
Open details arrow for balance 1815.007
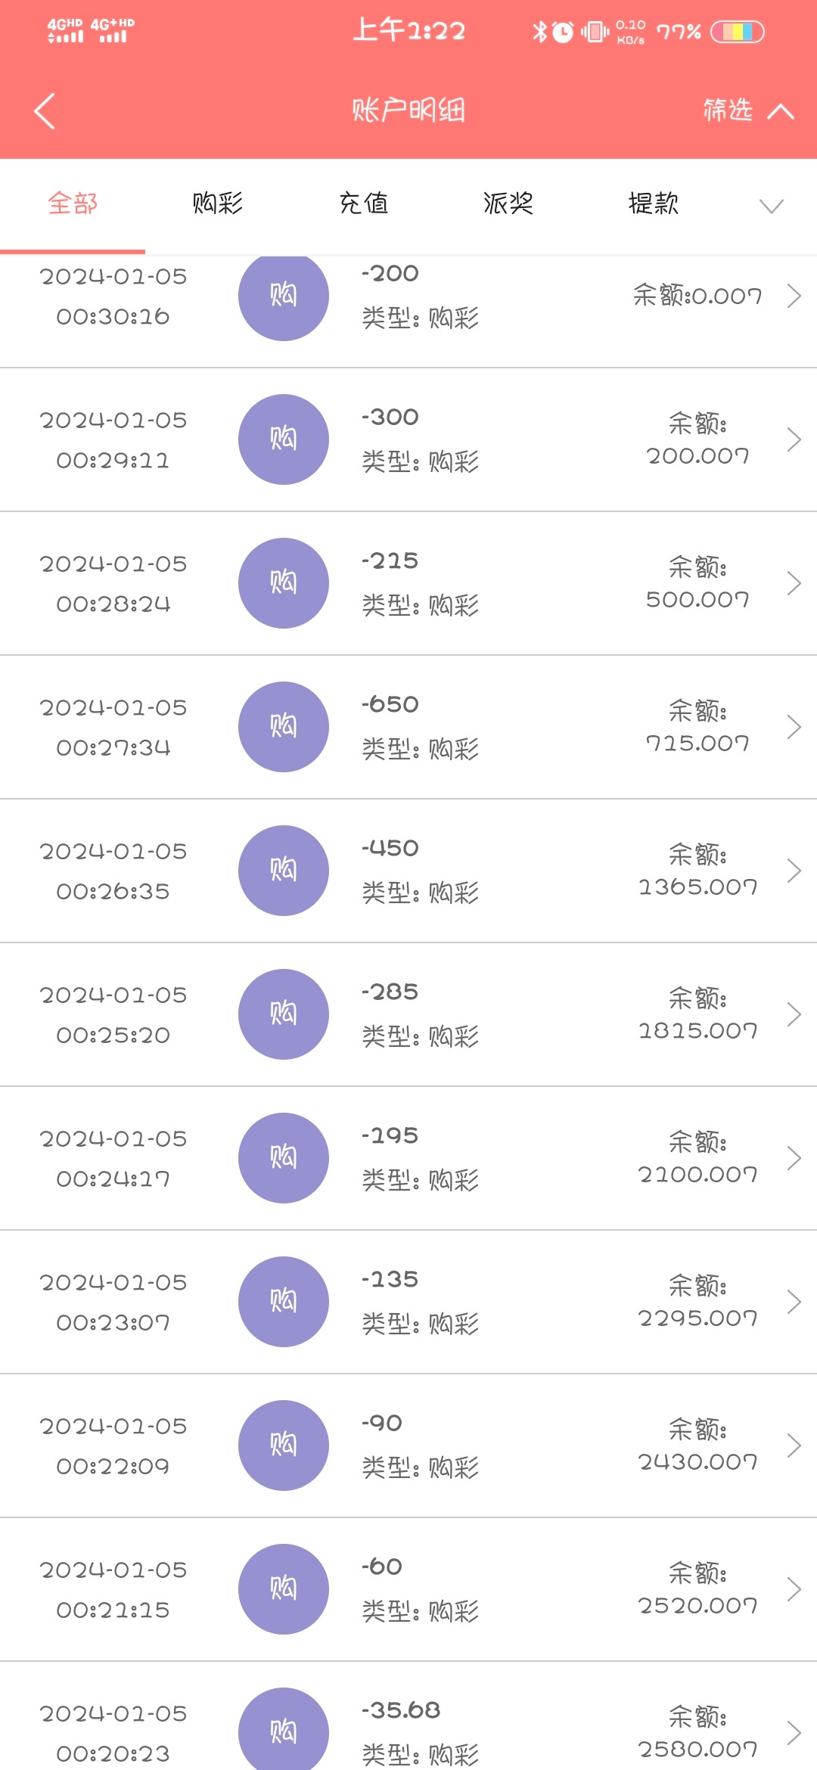point(794,1014)
